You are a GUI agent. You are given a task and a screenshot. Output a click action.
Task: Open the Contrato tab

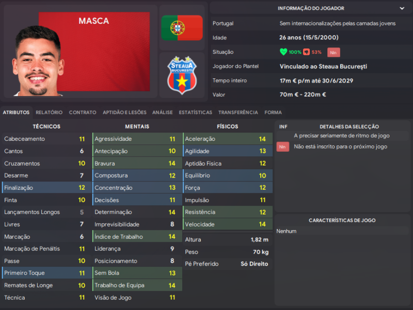(x=83, y=112)
